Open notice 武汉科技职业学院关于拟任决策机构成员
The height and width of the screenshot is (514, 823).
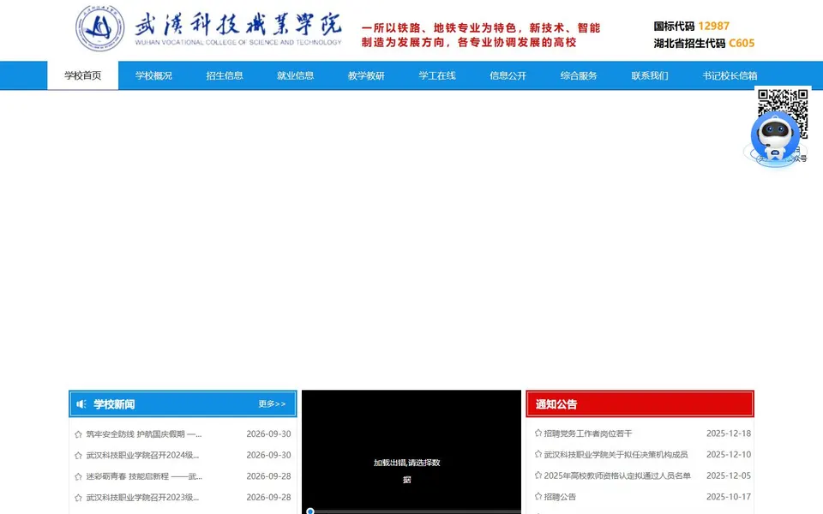tap(616, 455)
